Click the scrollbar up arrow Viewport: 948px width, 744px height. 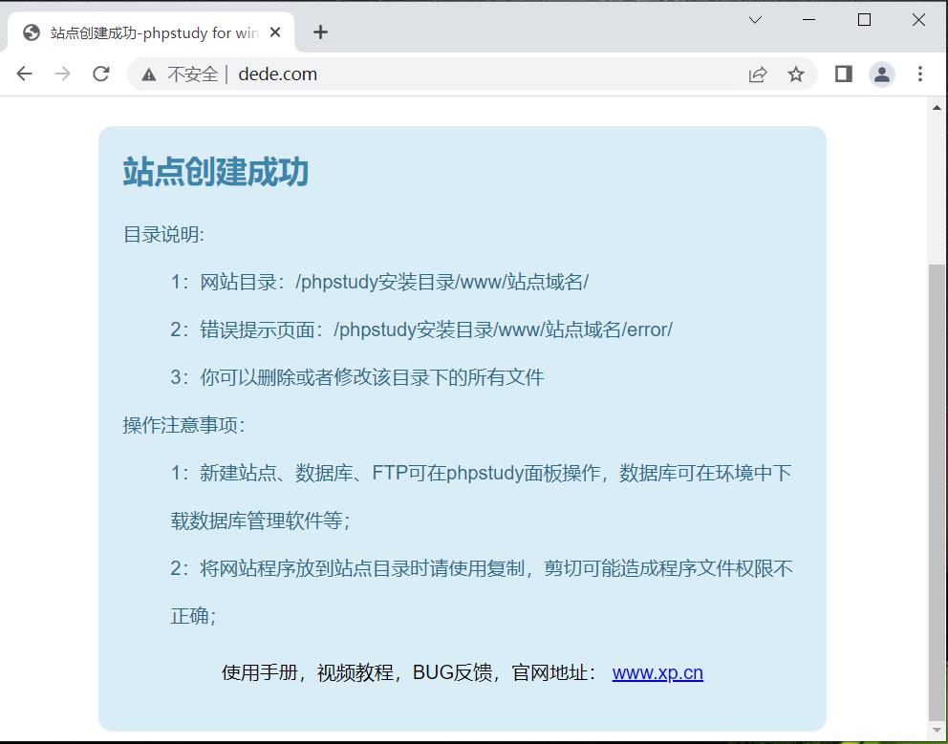click(937, 108)
